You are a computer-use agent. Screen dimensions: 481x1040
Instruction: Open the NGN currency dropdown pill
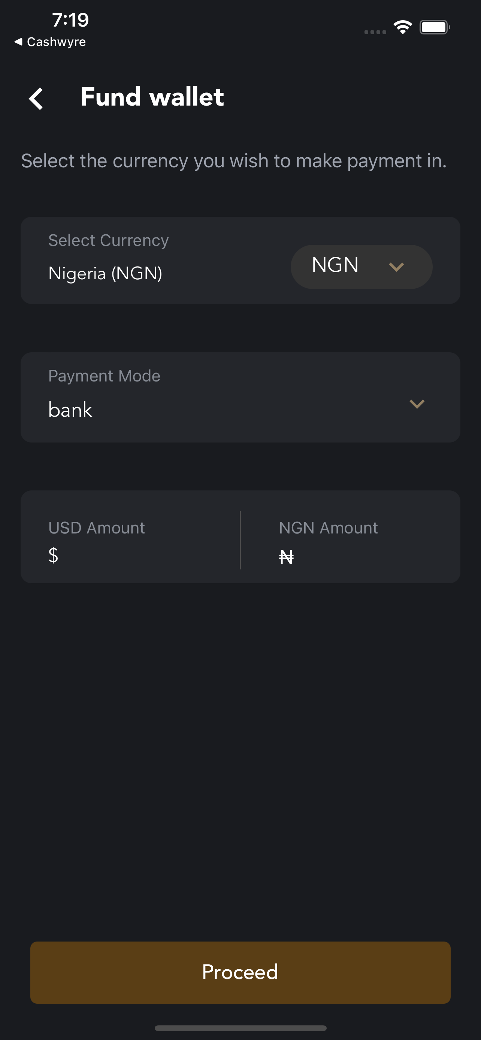(x=361, y=267)
